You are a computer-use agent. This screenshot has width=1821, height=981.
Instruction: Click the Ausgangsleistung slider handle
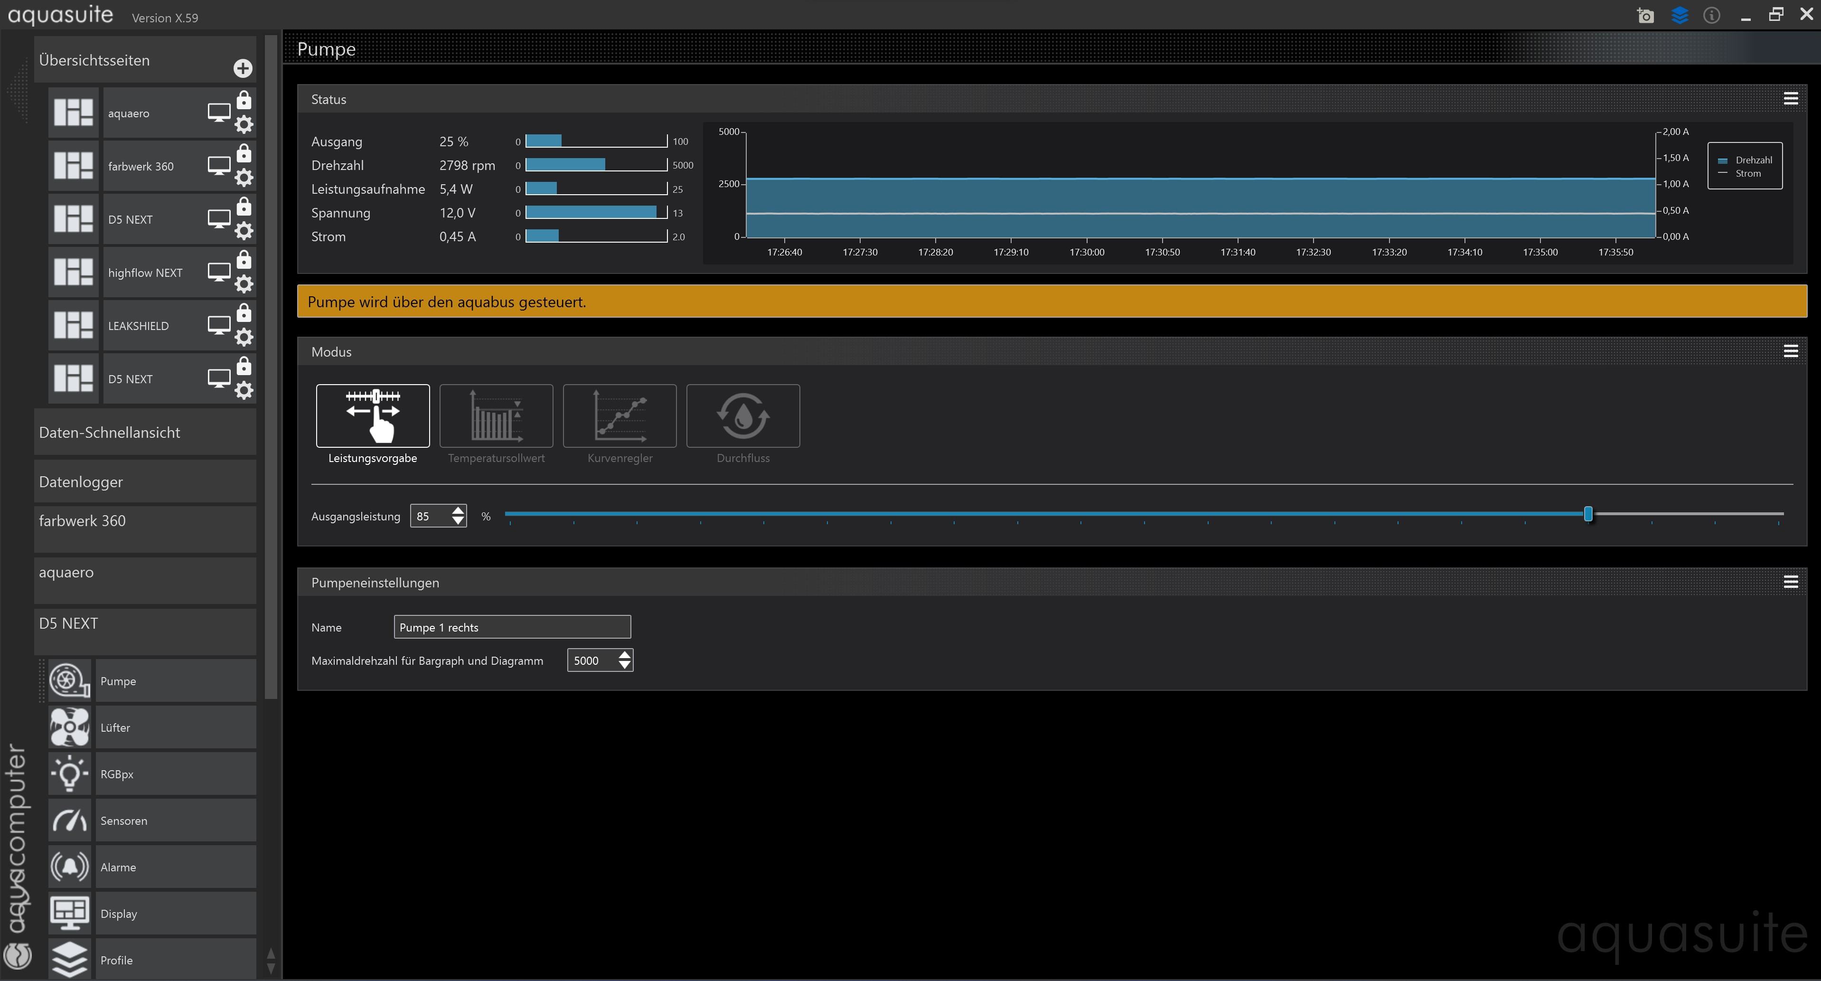click(1588, 514)
